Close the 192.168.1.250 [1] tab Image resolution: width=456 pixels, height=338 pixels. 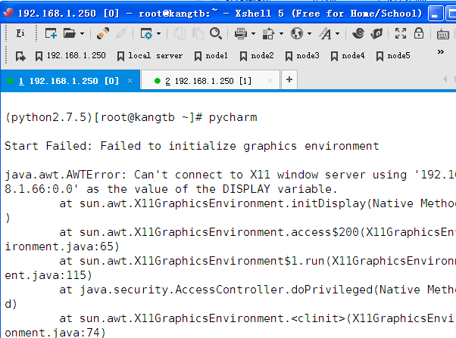click(270, 81)
